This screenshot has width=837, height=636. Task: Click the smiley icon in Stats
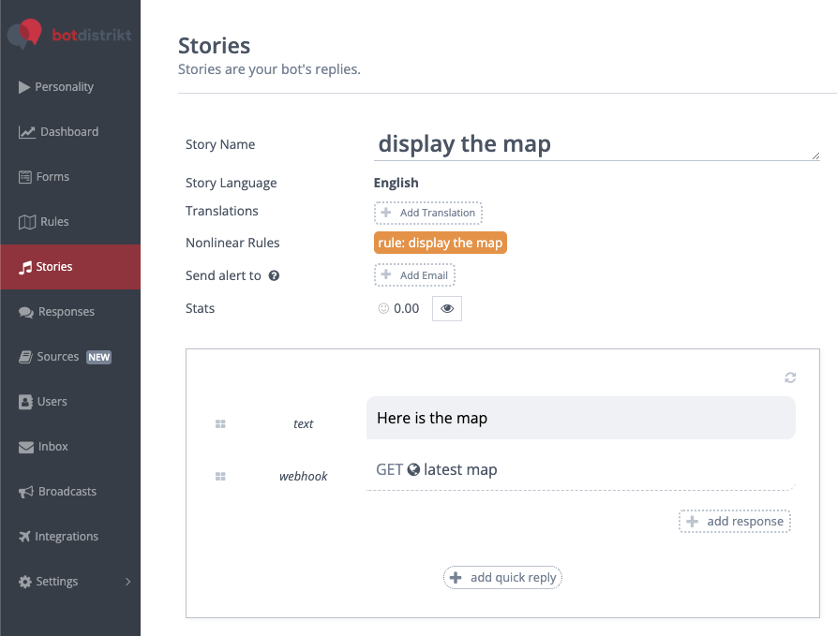click(x=382, y=308)
